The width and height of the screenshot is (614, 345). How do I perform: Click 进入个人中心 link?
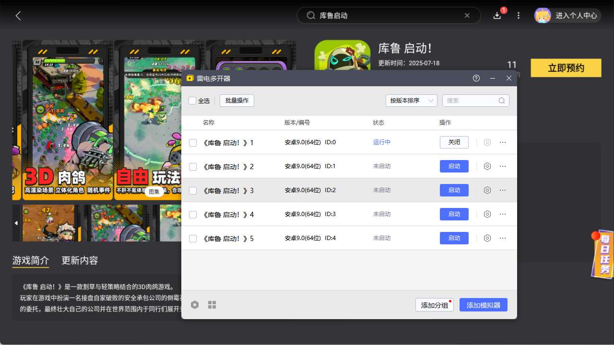click(576, 16)
